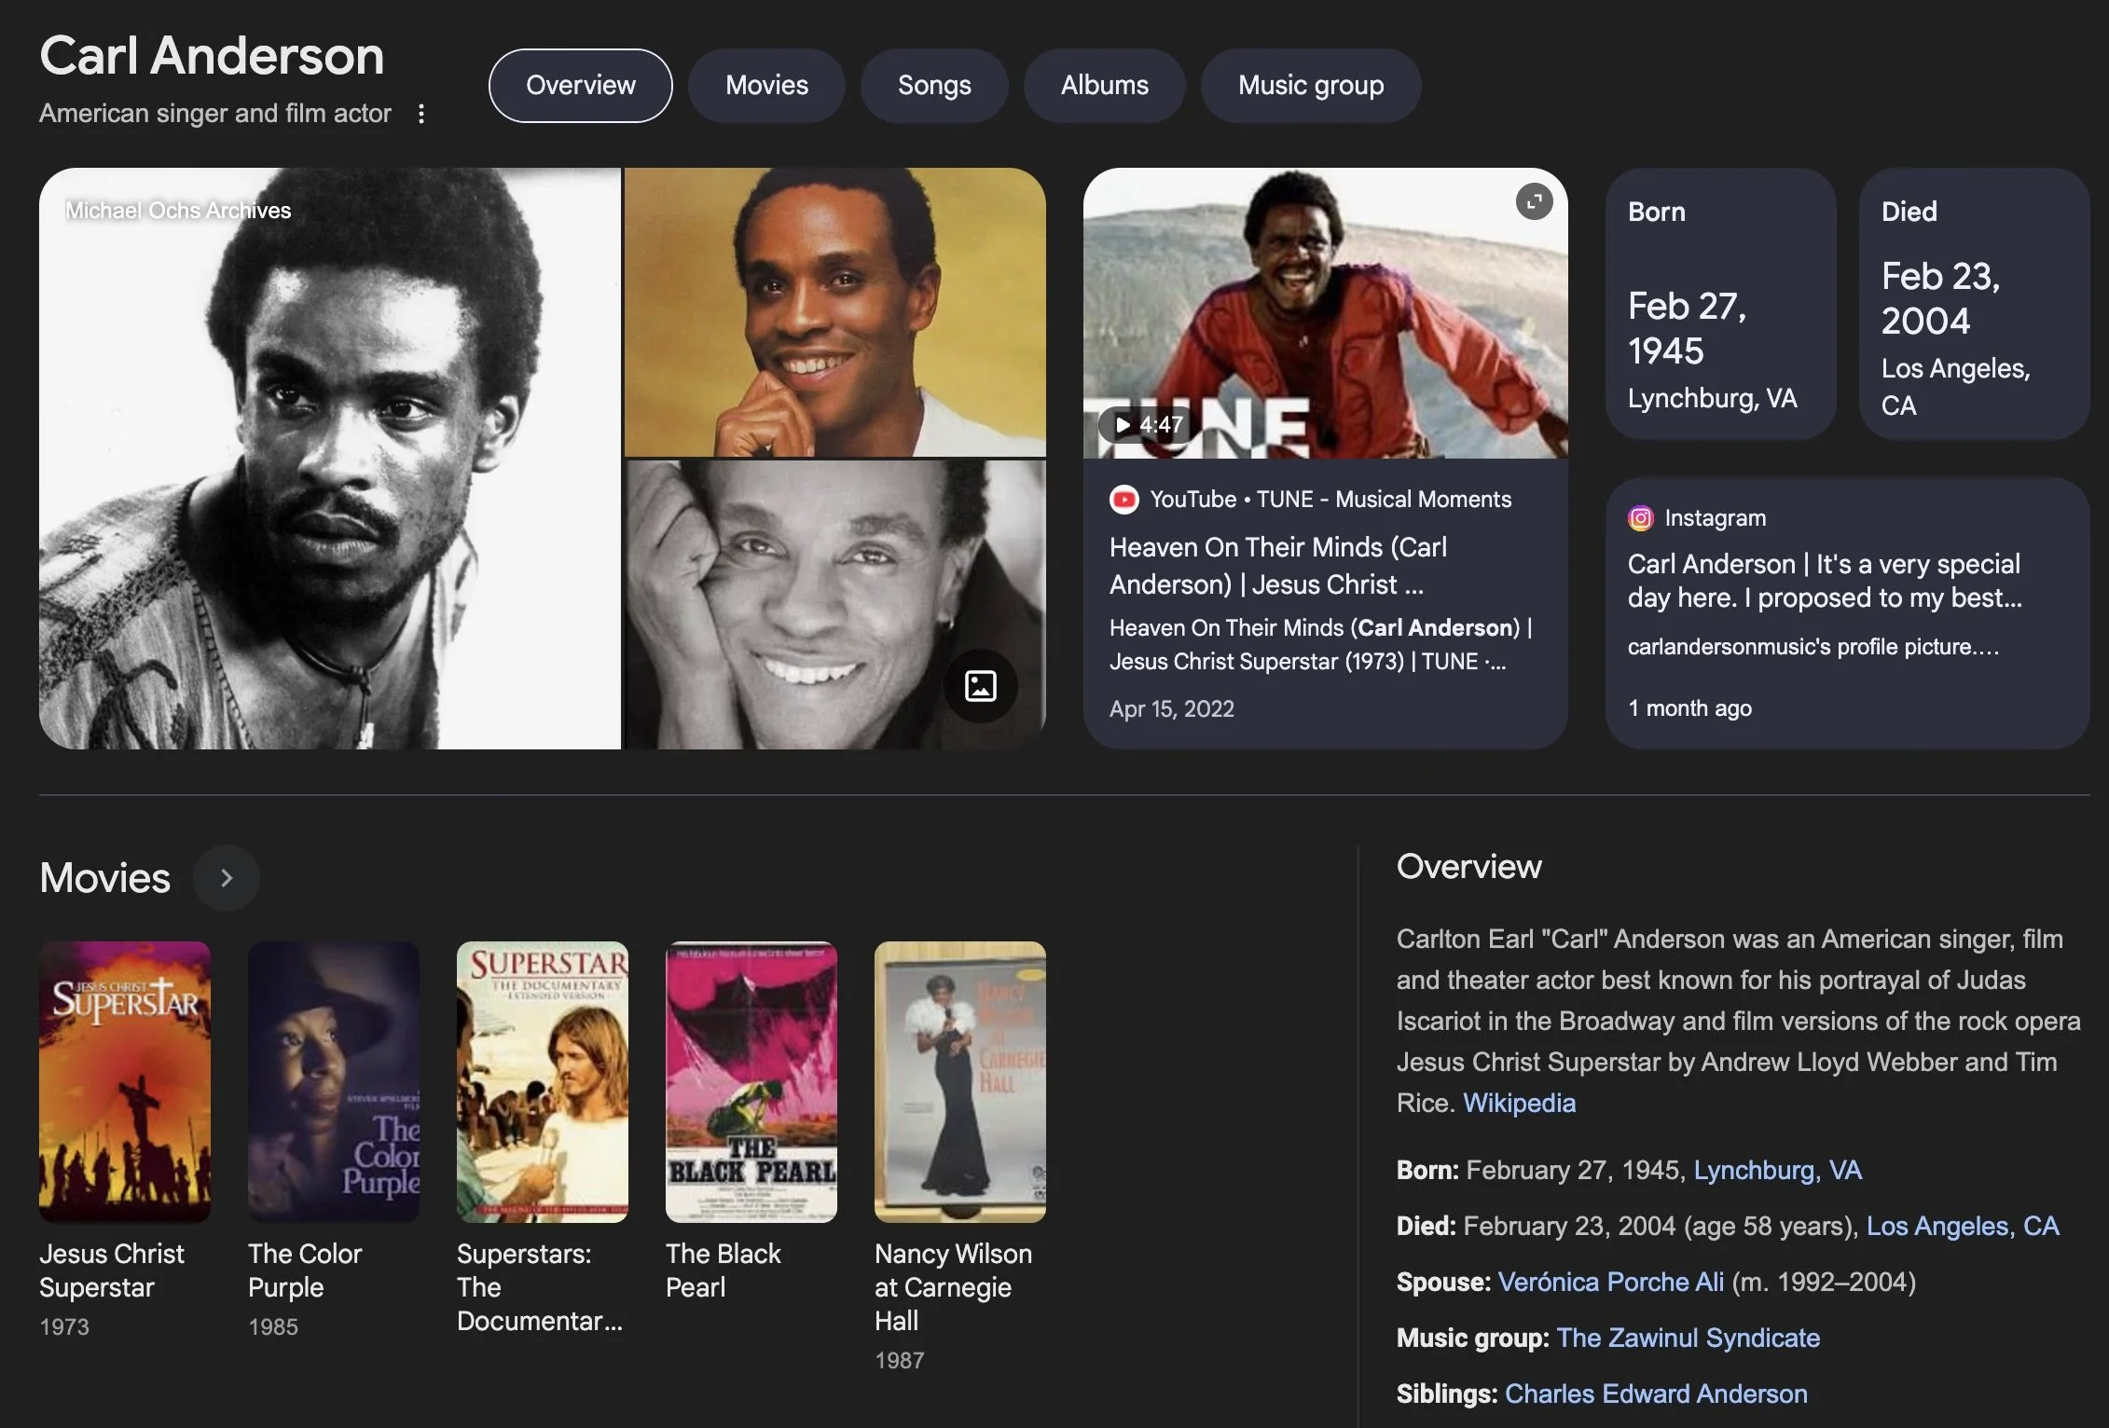Expand Movies section with arrow chevron
The height and width of the screenshot is (1428, 2109).
tap(226, 878)
